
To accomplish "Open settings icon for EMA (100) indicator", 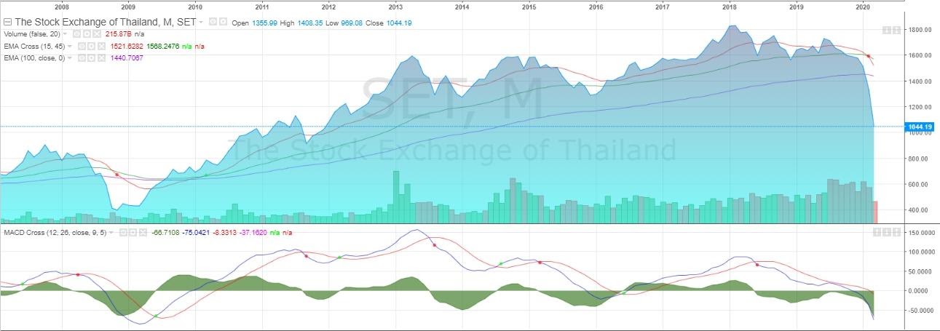I will (x=92, y=57).
